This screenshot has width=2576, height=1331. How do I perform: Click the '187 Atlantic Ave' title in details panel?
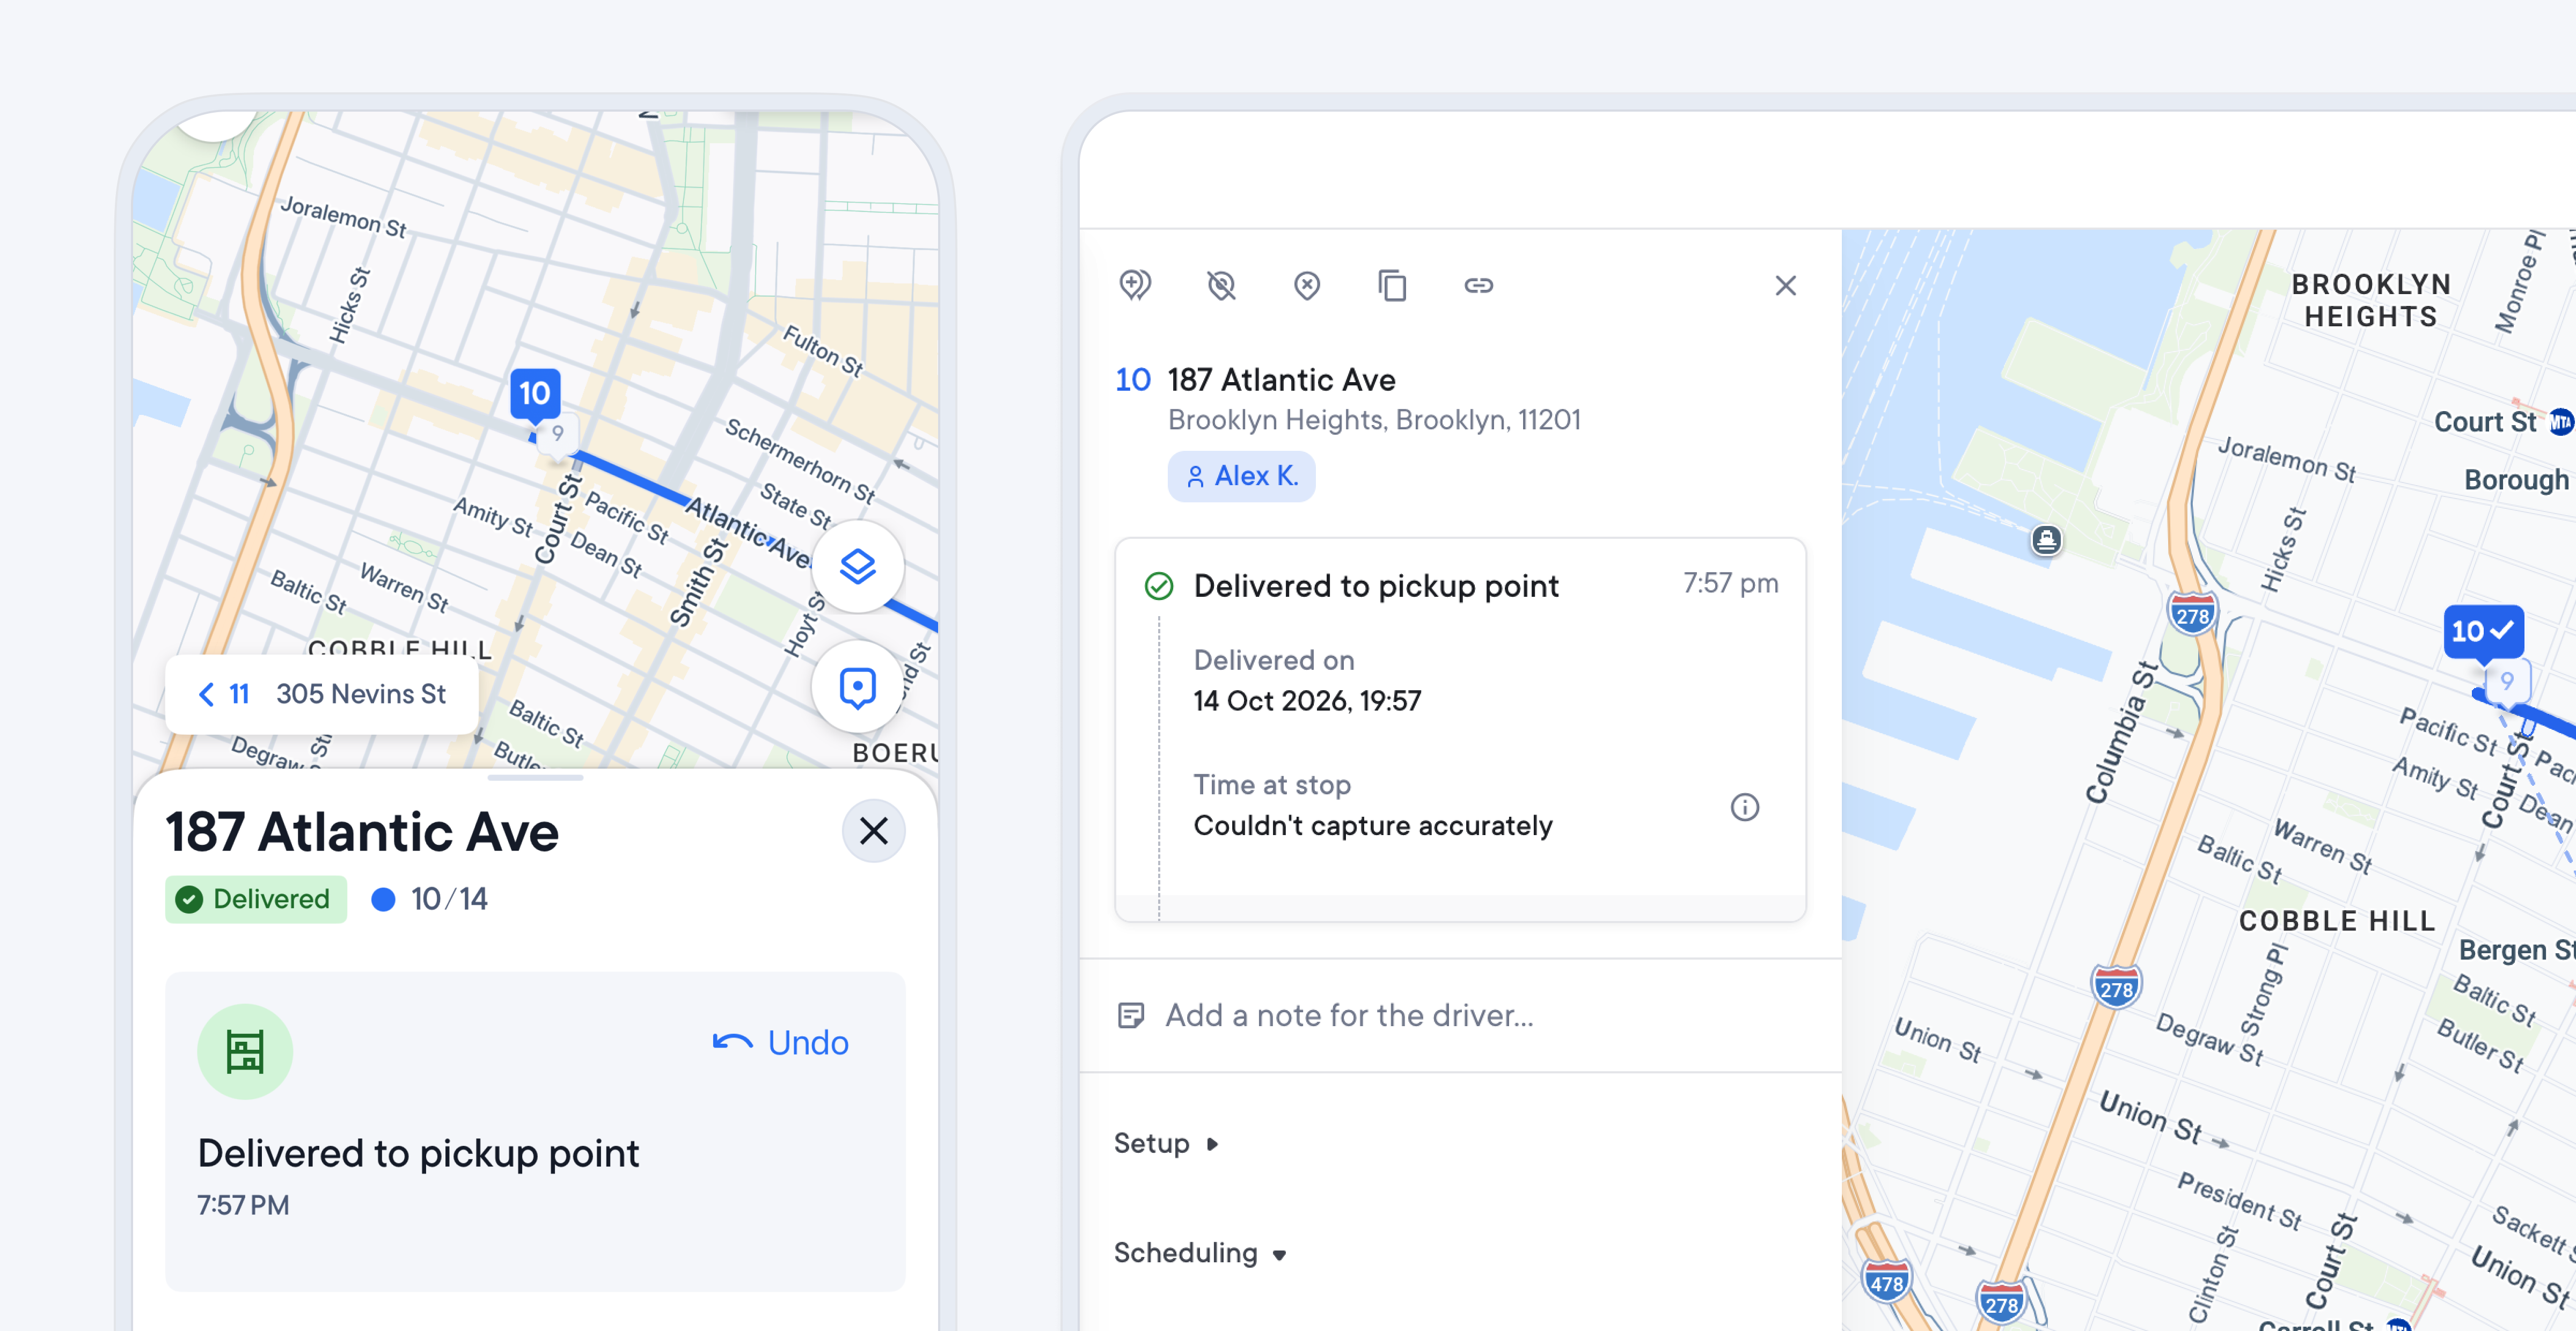tap(1281, 380)
